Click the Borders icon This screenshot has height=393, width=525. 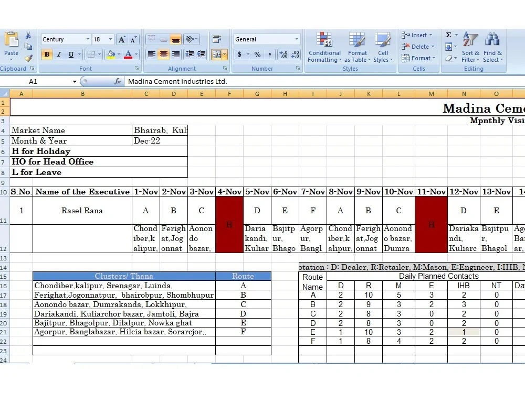point(91,54)
